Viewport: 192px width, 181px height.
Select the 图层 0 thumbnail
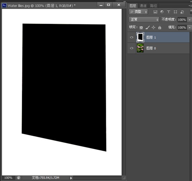click(140, 48)
